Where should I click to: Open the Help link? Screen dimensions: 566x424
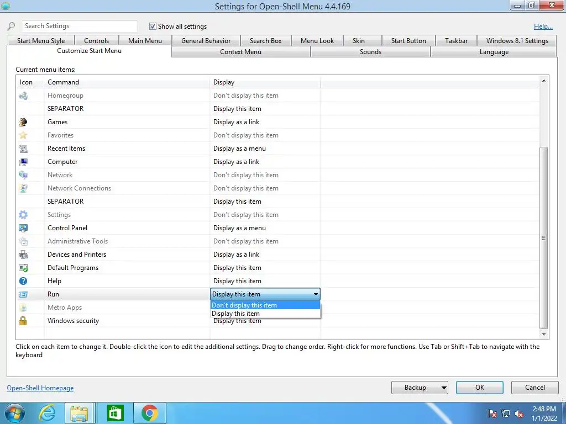click(543, 26)
